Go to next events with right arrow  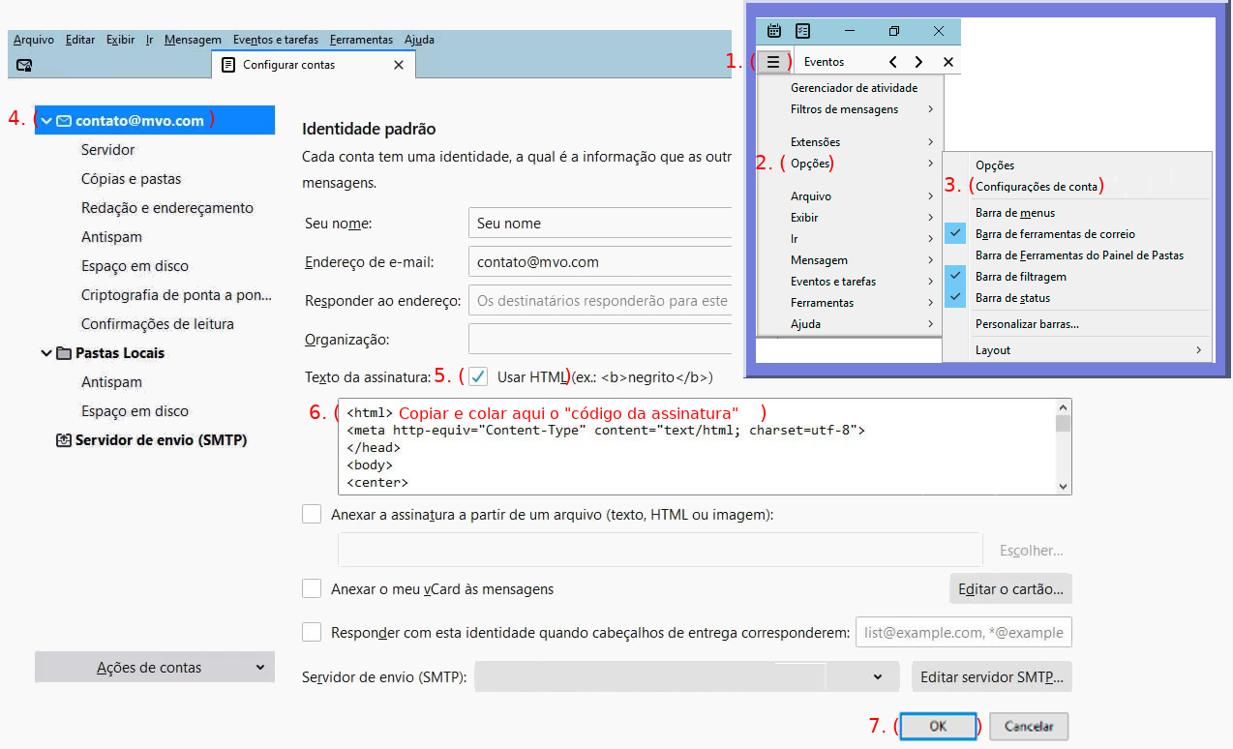point(918,62)
